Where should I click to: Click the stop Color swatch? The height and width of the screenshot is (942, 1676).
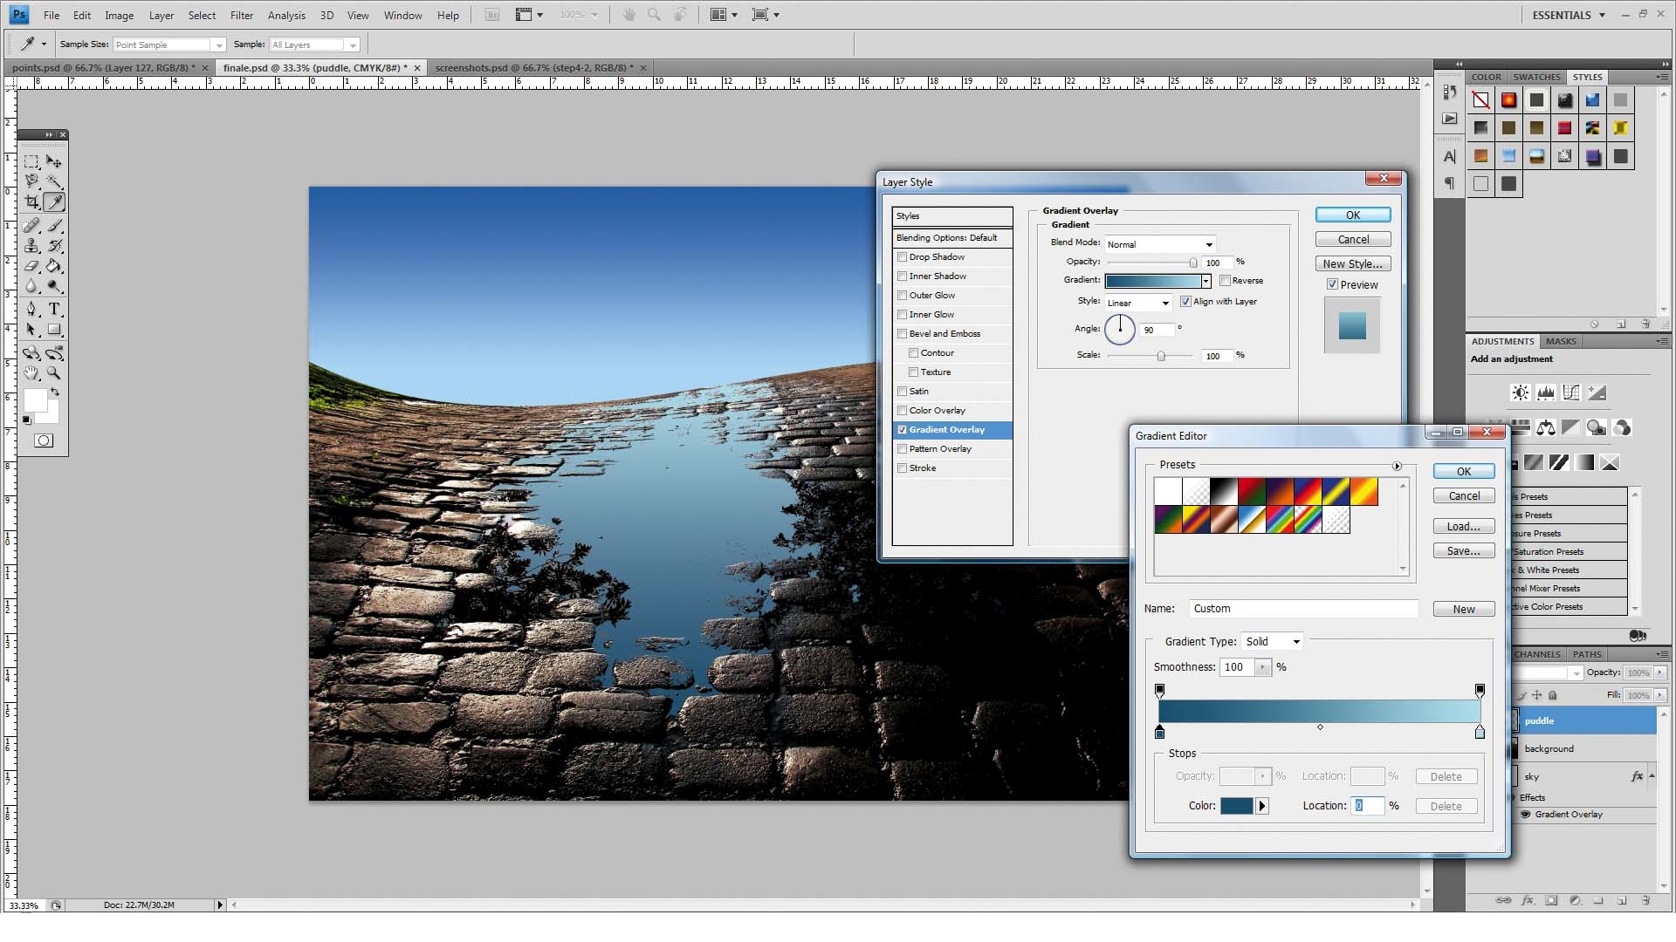[x=1236, y=806]
